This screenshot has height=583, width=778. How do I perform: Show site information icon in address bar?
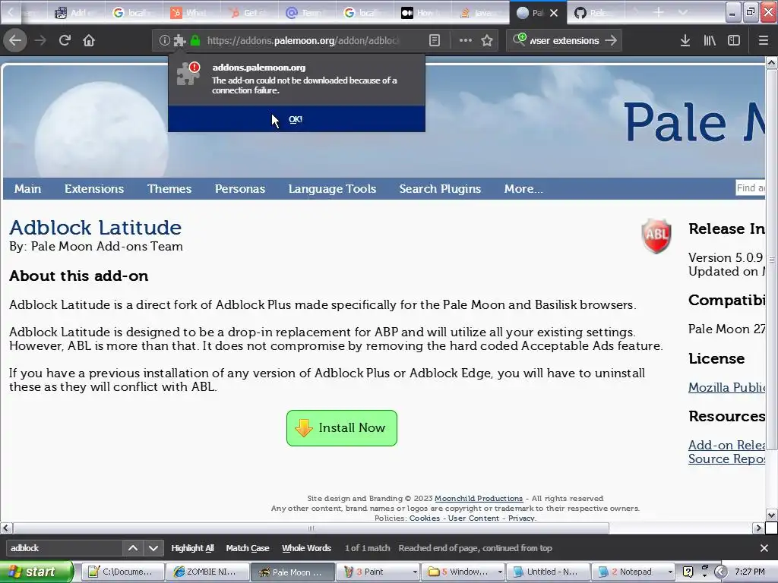pos(164,41)
